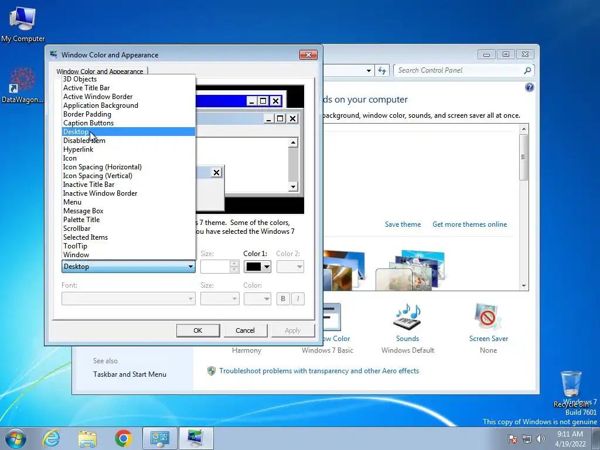The width and height of the screenshot is (600, 450).
Task: Pick Palette Title from the list
Action: 128,220
